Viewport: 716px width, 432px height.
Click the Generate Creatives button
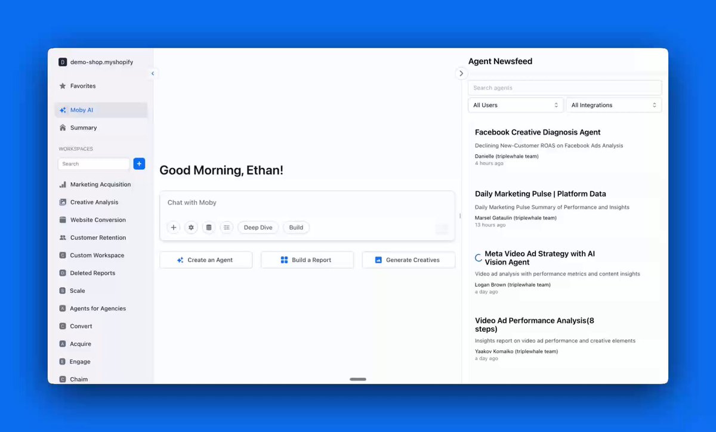coord(409,260)
